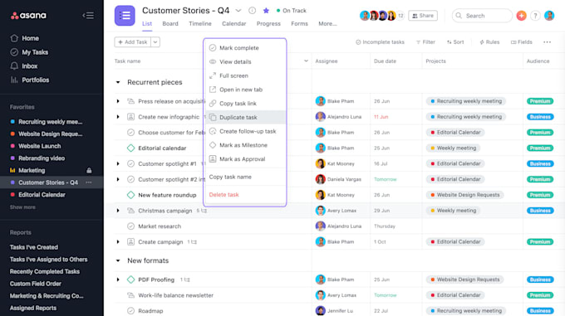Click the favorite star next to project title

(266, 11)
